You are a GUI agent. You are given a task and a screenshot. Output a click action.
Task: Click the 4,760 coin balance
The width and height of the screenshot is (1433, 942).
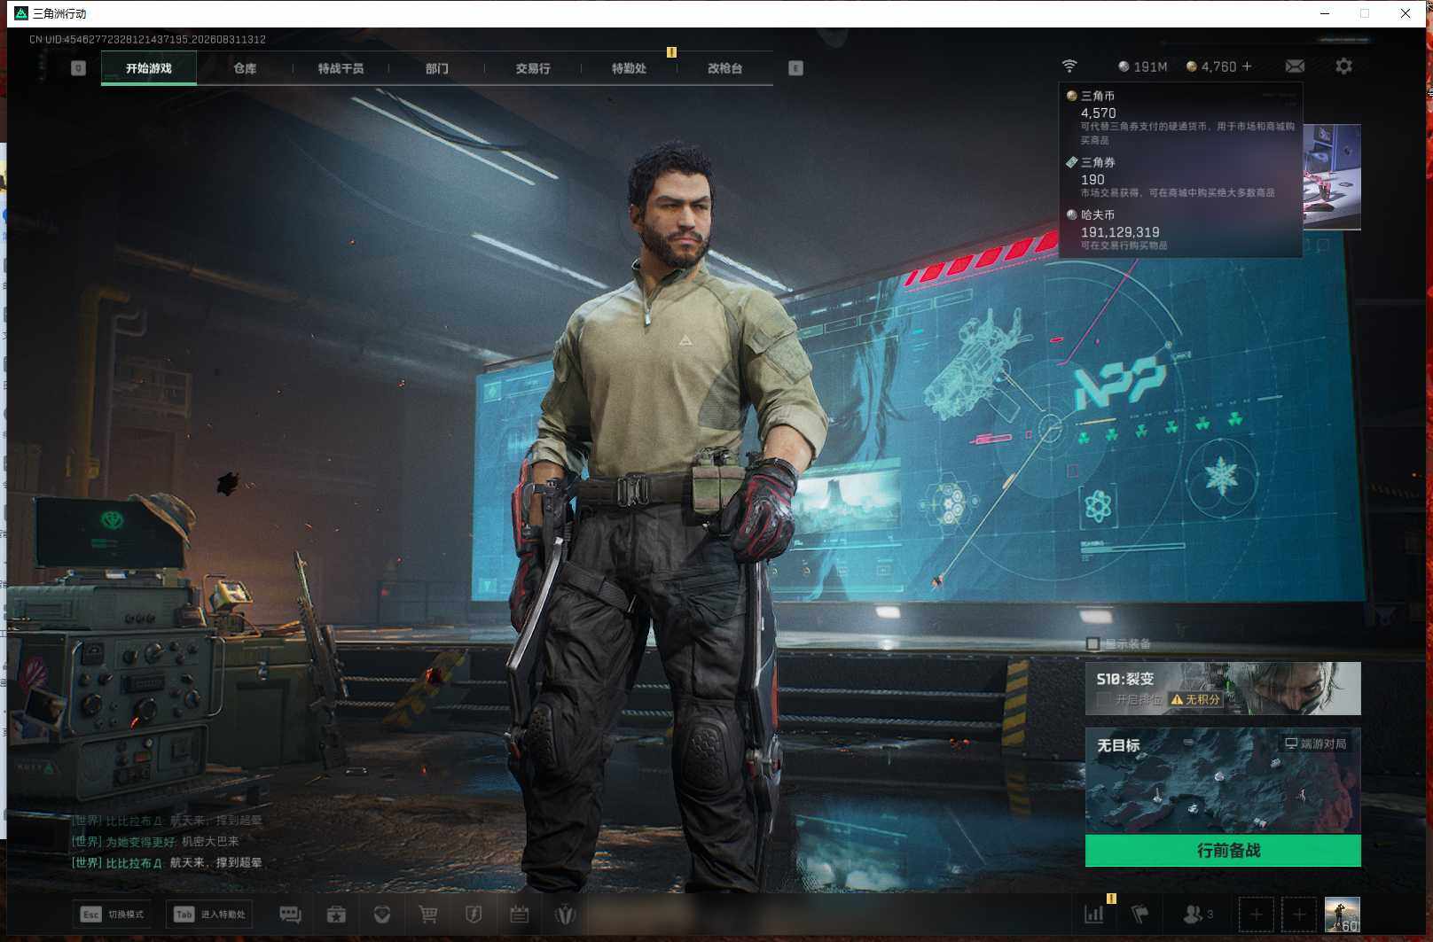pyautogui.click(x=1211, y=66)
